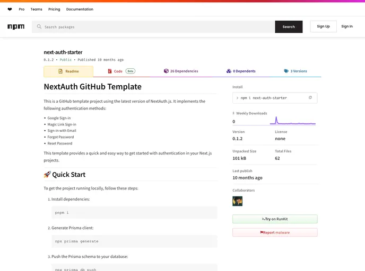This screenshot has width=365, height=271.
Task: Click the Unpacked Size value 101 kB
Action: (x=239, y=158)
